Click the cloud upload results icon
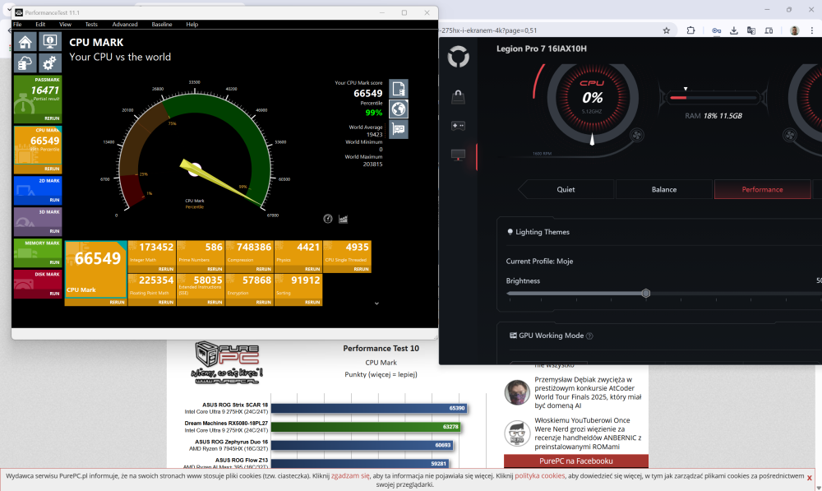822x491 pixels. click(x=25, y=63)
